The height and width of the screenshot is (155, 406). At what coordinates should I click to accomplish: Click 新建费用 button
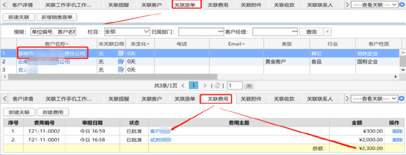pyautogui.click(x=53, y=112)
